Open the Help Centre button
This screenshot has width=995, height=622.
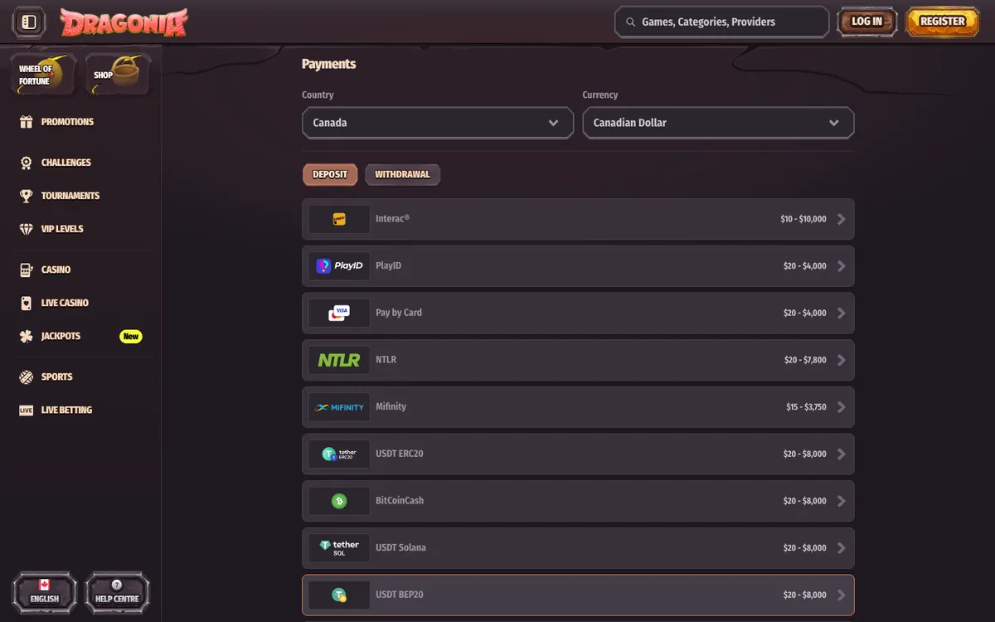pos(117,592)
